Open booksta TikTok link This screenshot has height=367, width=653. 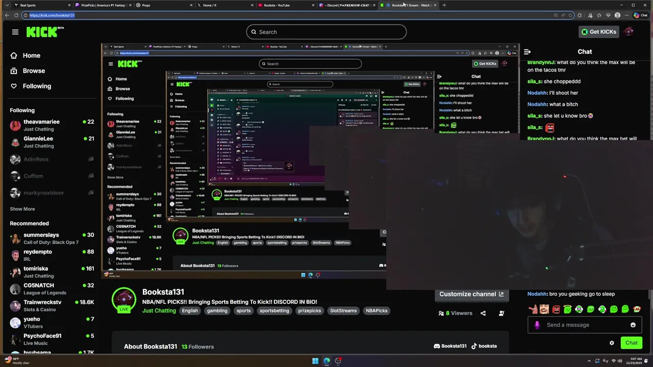tap(484, 346)
